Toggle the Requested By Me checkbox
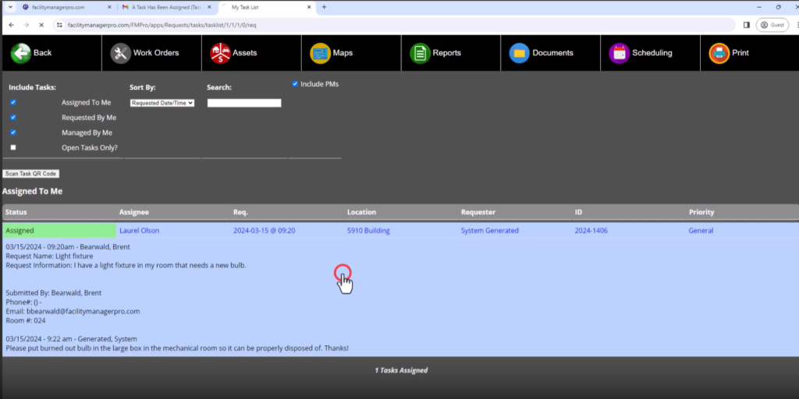 (13, 117)
